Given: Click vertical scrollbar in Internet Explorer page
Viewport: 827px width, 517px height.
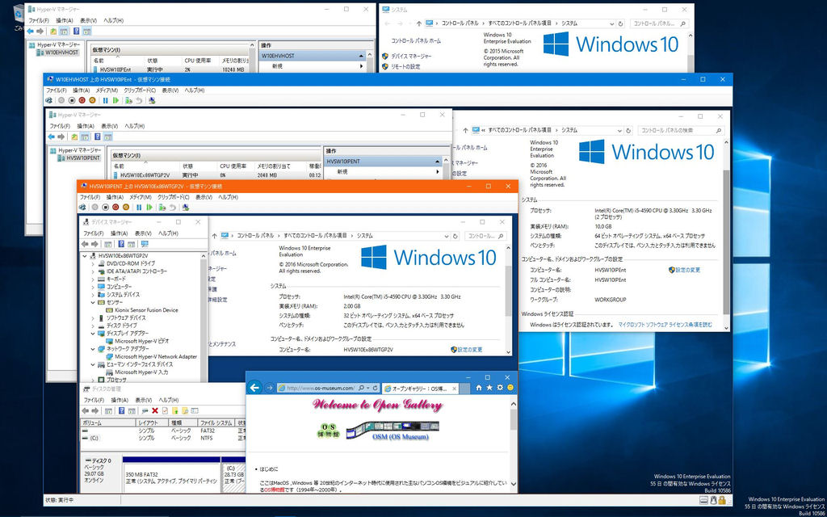Looking at the screenshot, I should (x=514, y=443).
